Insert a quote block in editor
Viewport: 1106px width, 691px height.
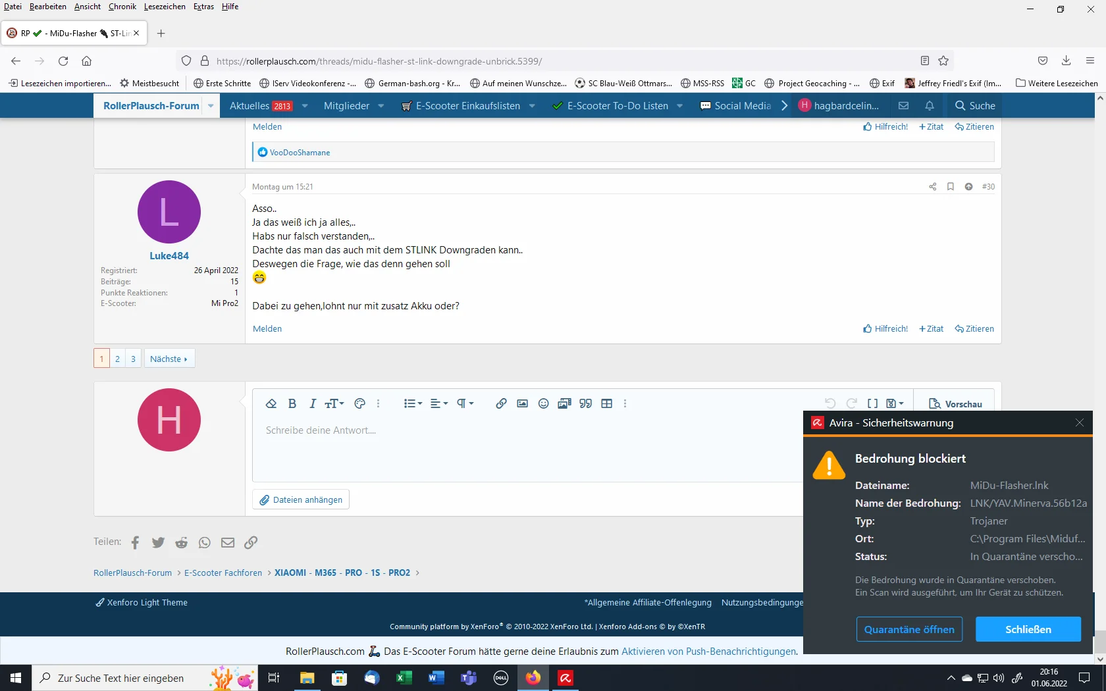585,403
